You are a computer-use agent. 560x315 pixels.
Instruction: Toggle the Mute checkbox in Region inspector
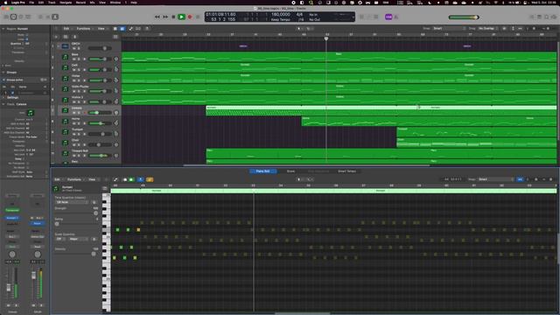coord(26,35)
